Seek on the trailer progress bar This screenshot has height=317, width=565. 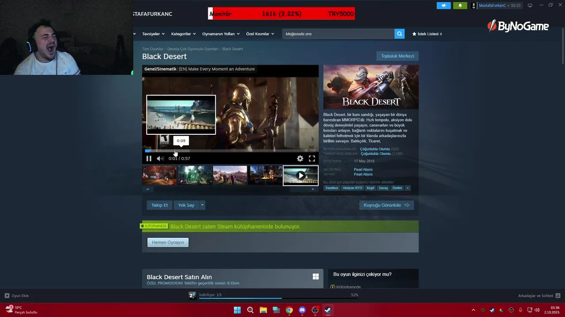(x=230, y=151)
